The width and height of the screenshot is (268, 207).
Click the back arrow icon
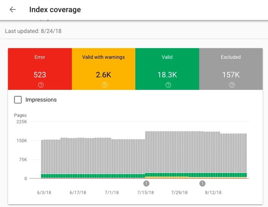pos(13,10)
